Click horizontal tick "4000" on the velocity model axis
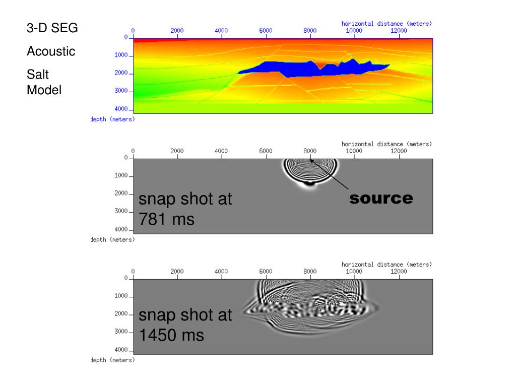 click(221, 31)
